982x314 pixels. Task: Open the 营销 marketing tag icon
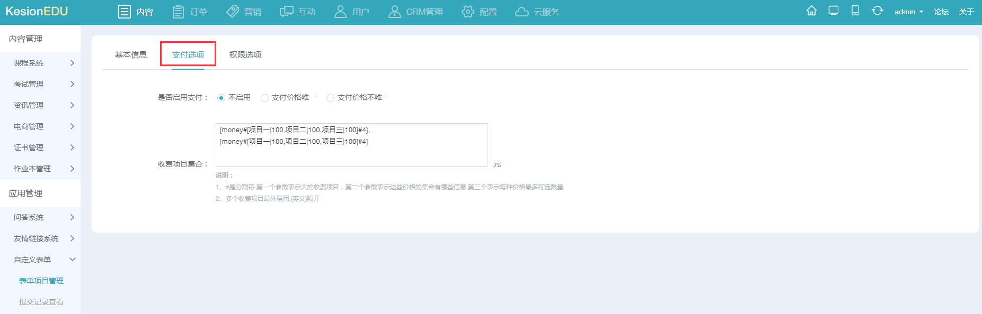coord(233,12)
